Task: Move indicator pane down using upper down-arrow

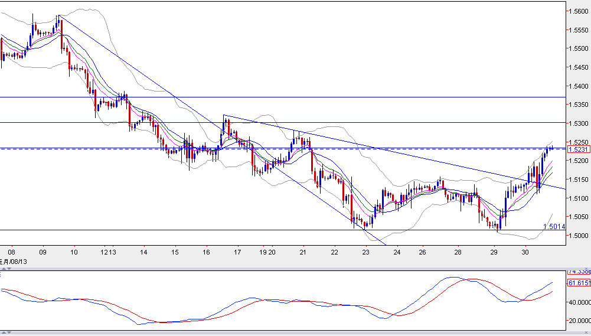Action: (x=9, y=269)
